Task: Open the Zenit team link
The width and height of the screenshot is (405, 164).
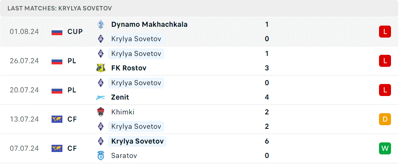Action: coord(120,97)
